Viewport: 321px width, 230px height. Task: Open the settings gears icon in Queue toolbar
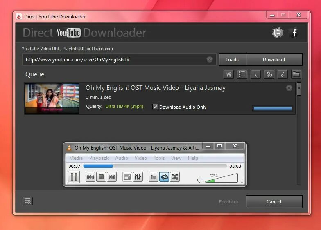tap(269, 74)
